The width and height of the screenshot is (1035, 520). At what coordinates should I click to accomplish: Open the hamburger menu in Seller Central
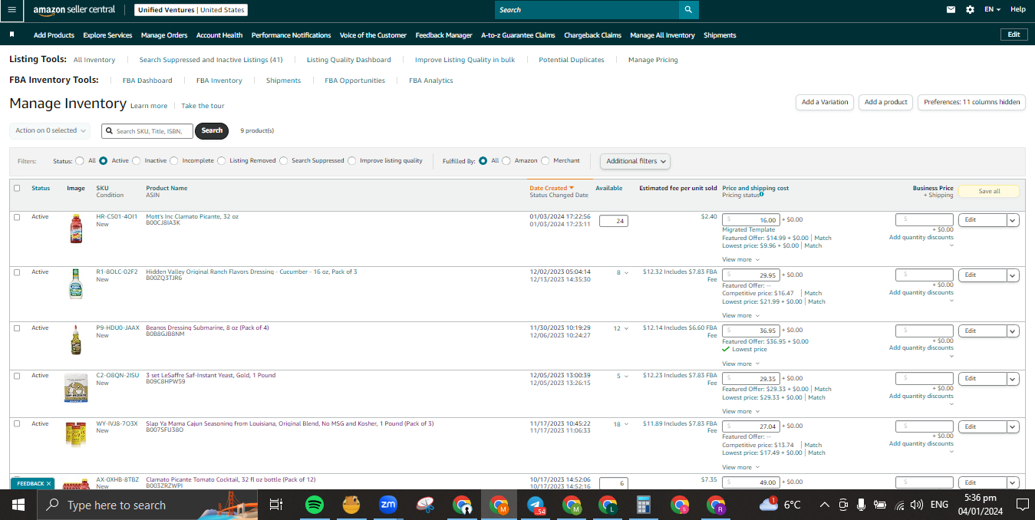(x=12, y=10)
